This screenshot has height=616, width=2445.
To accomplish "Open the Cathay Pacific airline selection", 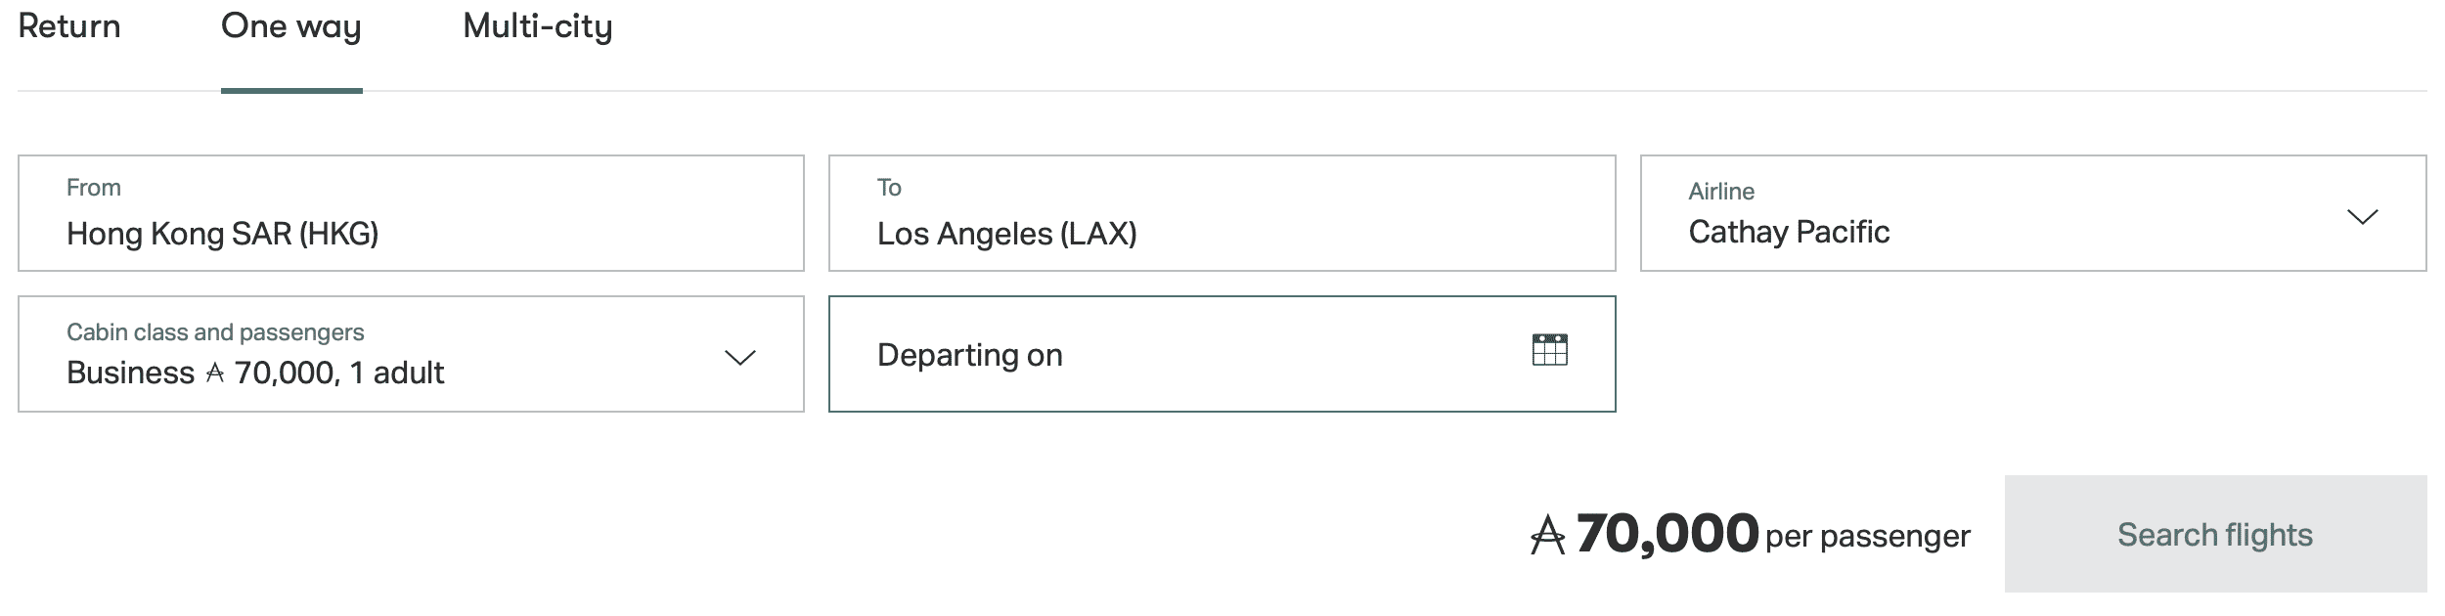I will tap(1788, 232).
